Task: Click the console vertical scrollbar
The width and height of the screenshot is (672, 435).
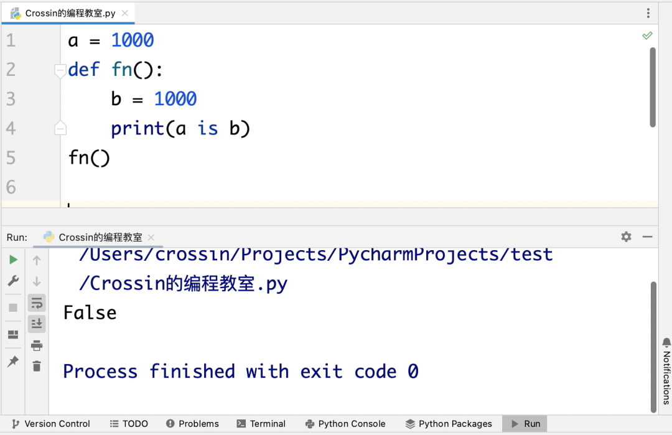Action: [x=653, y=347]
